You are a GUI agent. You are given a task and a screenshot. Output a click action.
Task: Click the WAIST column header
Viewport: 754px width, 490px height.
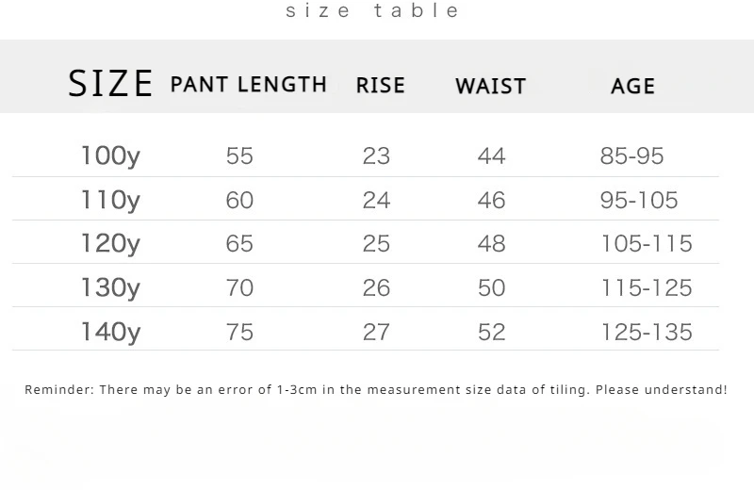pos(490,86)
